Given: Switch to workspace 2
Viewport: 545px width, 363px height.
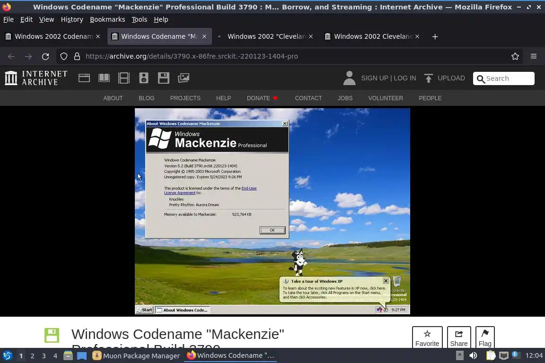Looking at the screenshot, I should 32,356.
